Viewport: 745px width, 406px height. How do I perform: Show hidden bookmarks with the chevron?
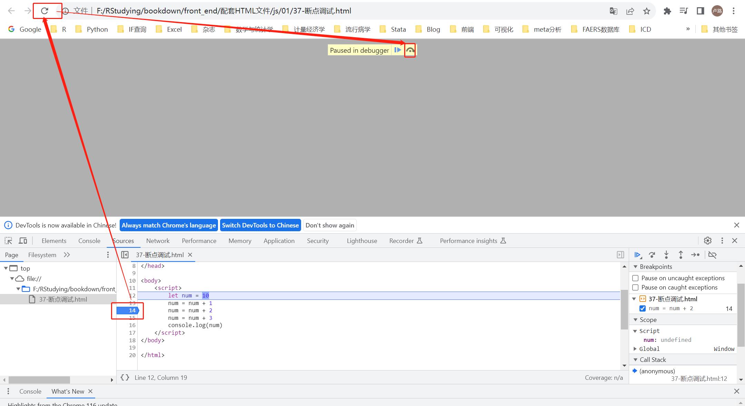tap(688, 29)
